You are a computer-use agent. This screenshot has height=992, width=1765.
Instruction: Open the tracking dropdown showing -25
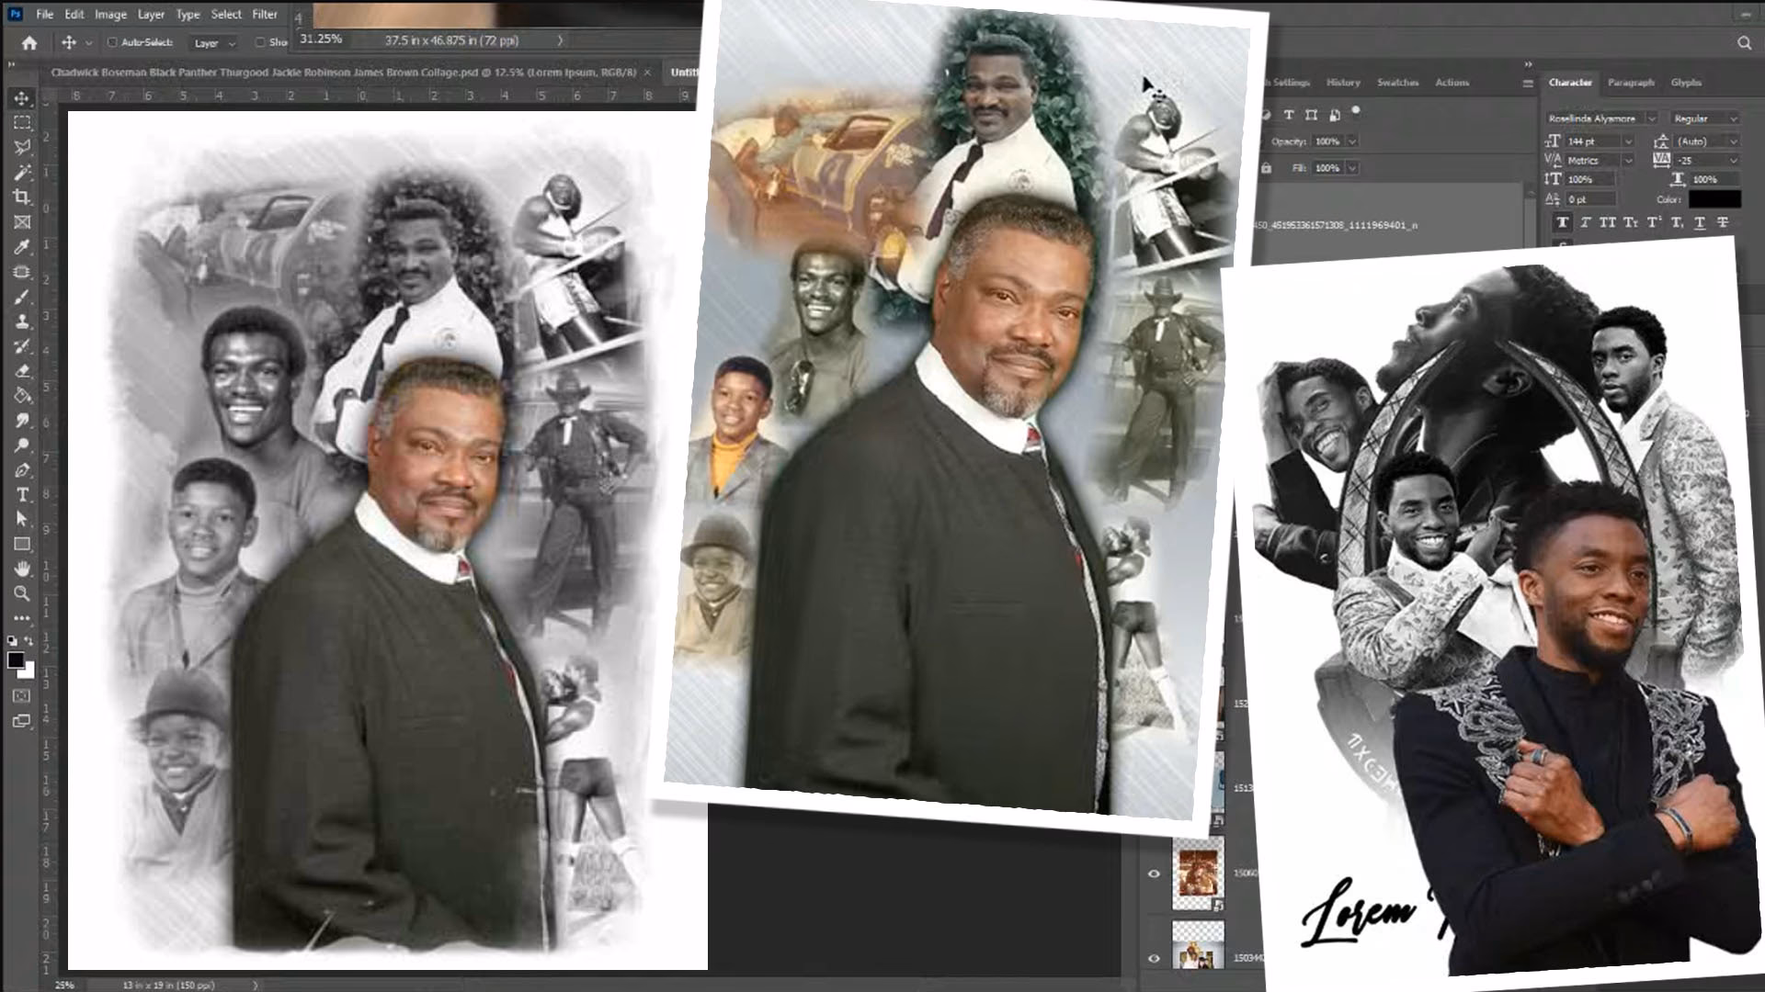pyautogui.click(x=1733, y=161)
